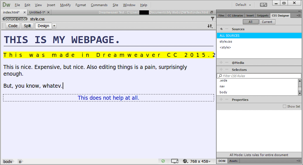Open the Insert menu in menu bar

click(x=51, y=5)
